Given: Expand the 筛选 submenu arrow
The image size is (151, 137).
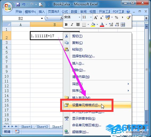Looking at the screenshot, I should pos(128,84).
